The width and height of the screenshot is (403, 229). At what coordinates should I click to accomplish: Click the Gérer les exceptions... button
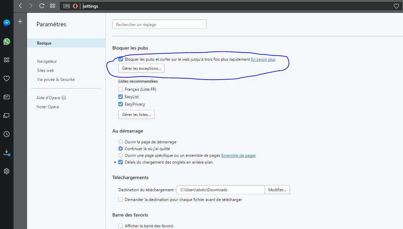click(x=141, y=68)
